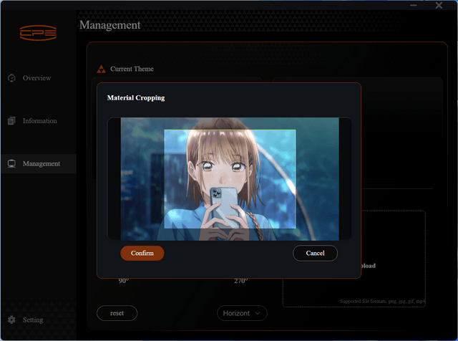Click the Confirm button in Material Cropping
This screenshot has height=341, width=458.
142,253
